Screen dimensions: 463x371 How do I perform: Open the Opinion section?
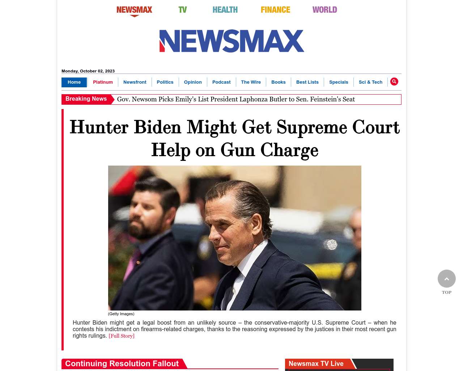(193, 82)
